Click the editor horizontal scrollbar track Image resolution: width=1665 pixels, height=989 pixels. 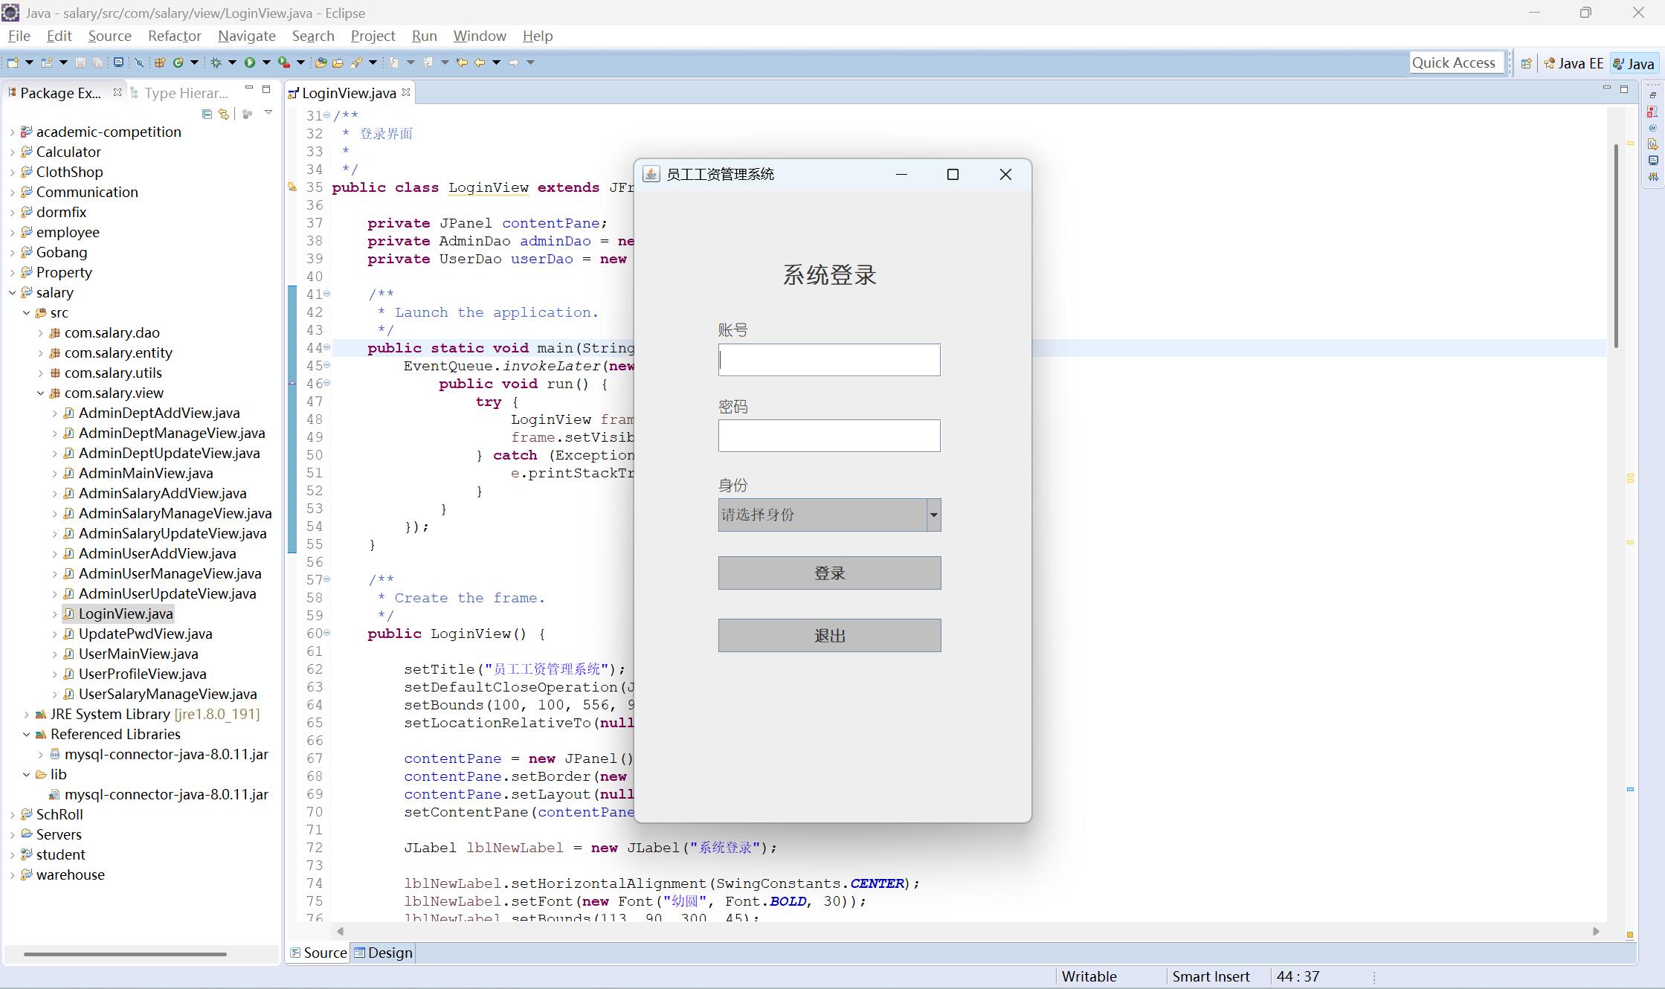[x=967, y=931]
